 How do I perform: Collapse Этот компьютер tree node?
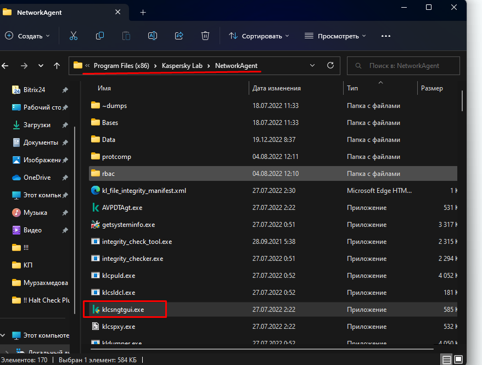[x=3, y=335]
